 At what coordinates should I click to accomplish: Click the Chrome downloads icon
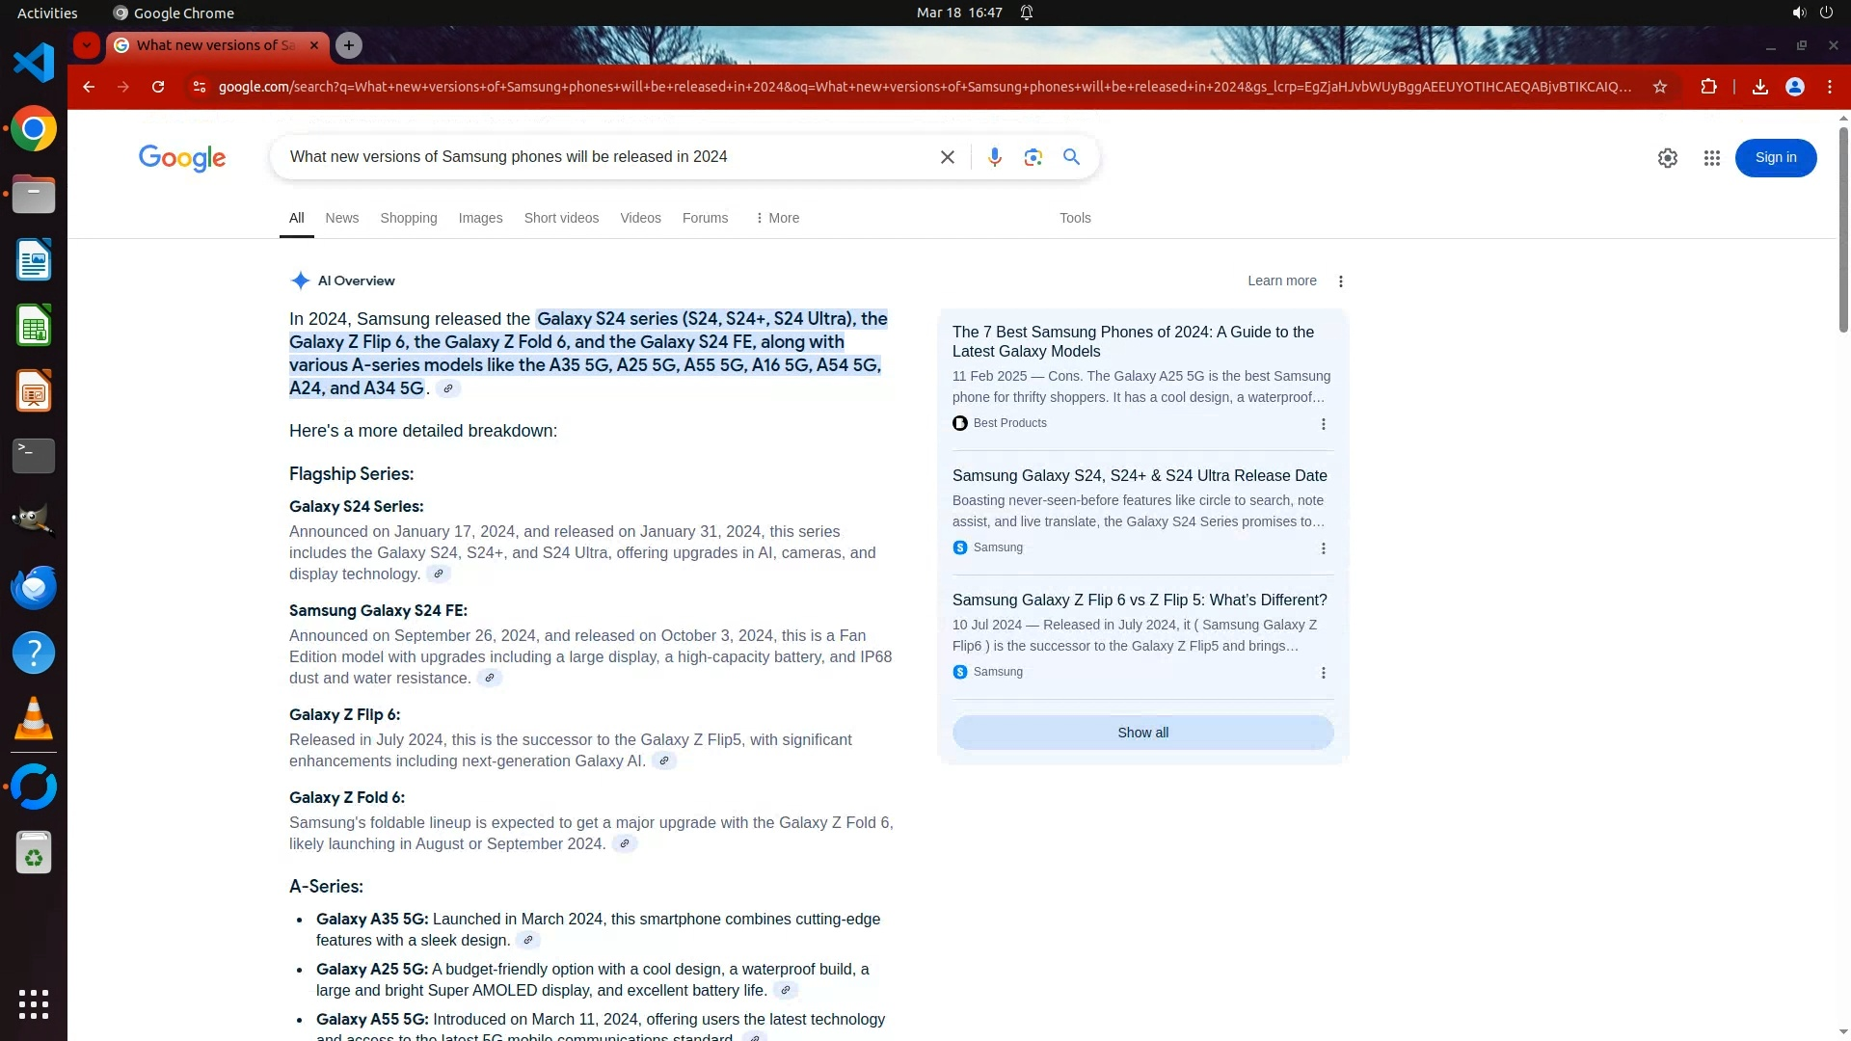1759,87
